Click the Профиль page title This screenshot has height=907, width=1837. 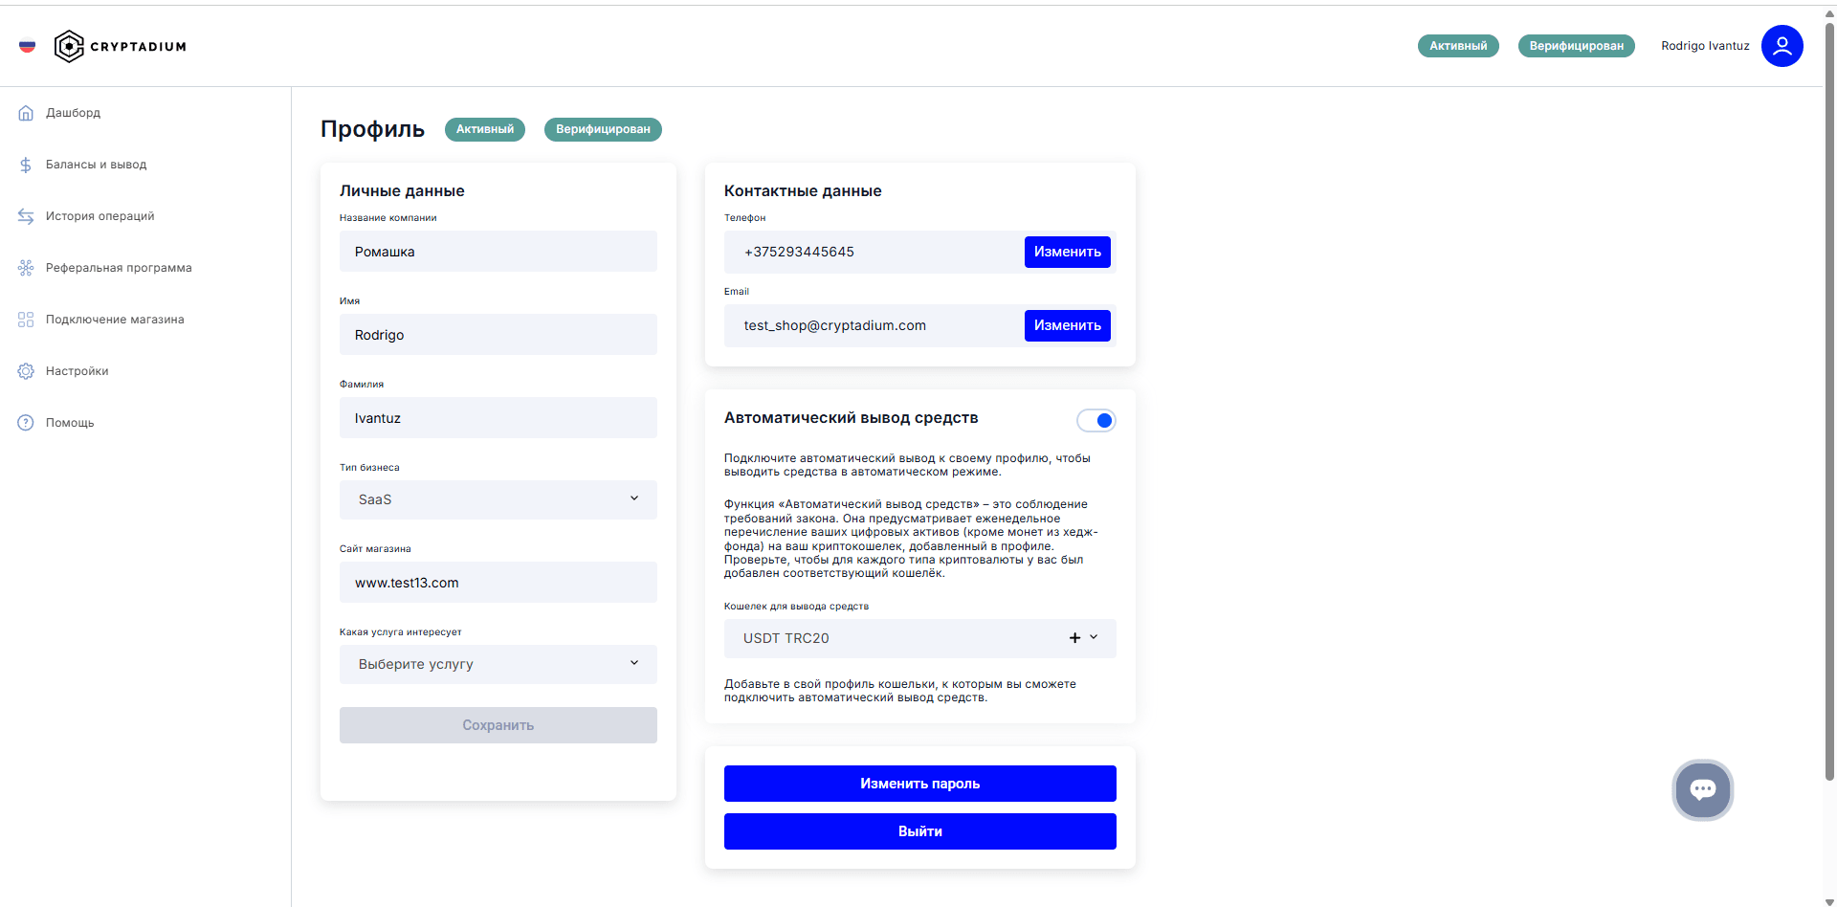pyautogui.click(x=372, y=129)
